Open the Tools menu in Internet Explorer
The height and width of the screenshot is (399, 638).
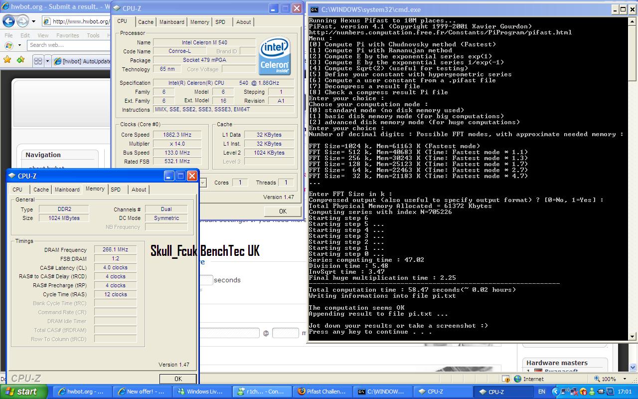pyautogui.click(x=93, y=35)
